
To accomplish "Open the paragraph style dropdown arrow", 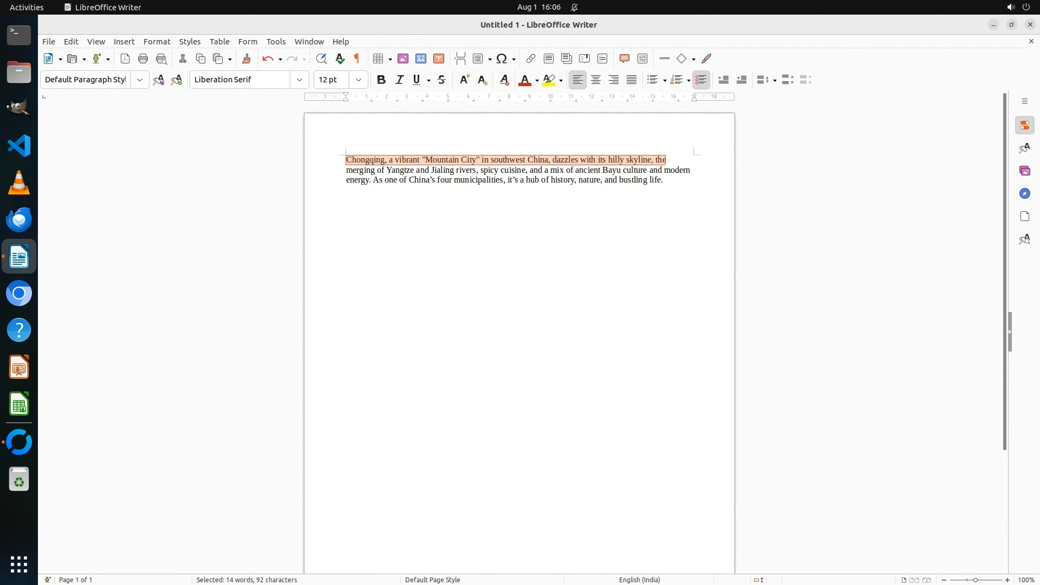I will pos(140,80).
